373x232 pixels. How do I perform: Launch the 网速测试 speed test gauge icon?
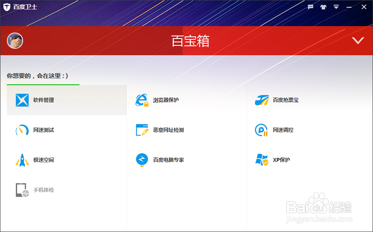(x=22, y=130)
